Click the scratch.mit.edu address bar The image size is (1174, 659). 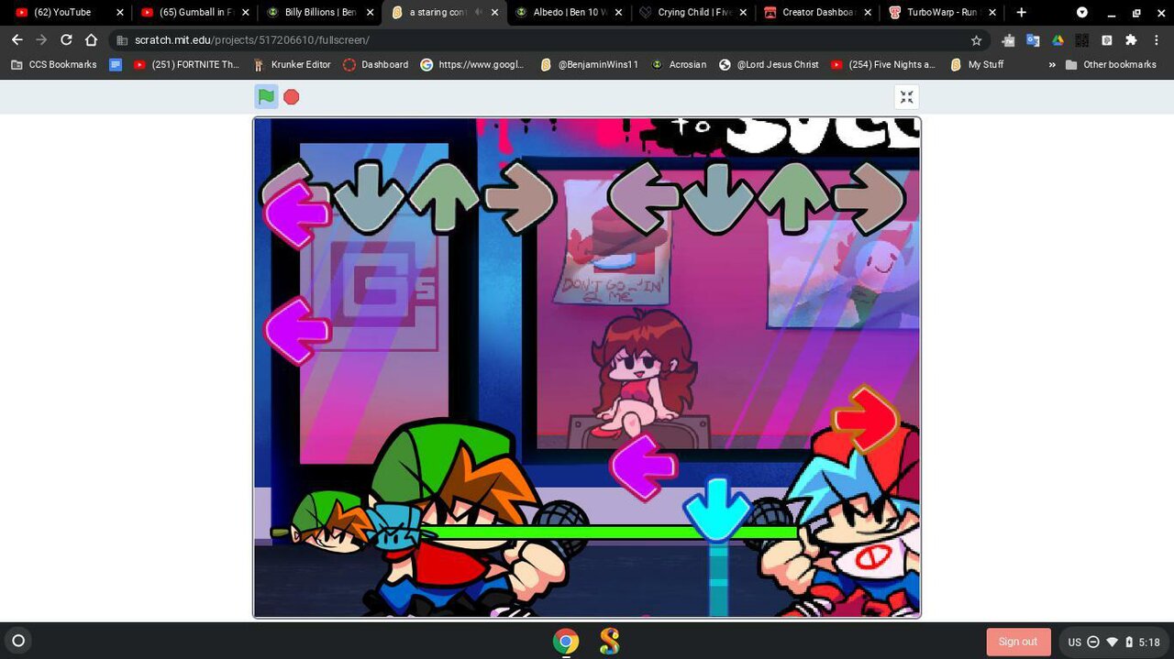point(541,40)
